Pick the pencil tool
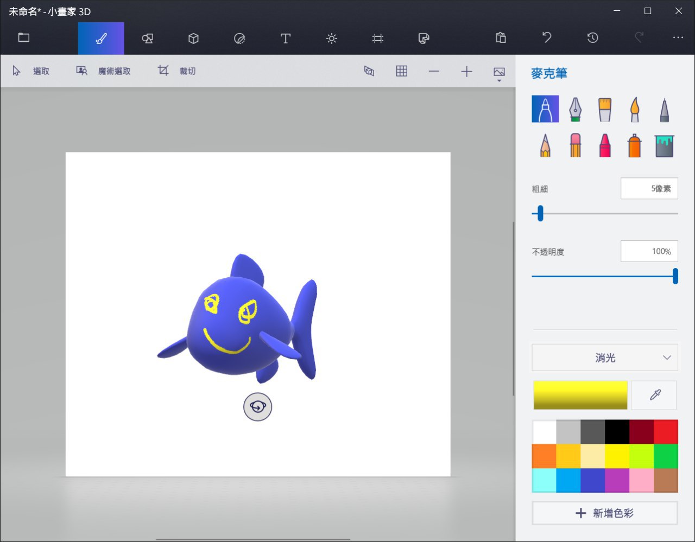 (545, 146)
